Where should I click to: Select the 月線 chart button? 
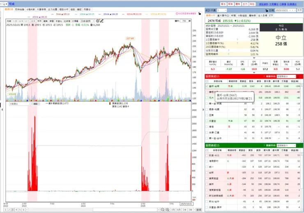coord(9,21)
